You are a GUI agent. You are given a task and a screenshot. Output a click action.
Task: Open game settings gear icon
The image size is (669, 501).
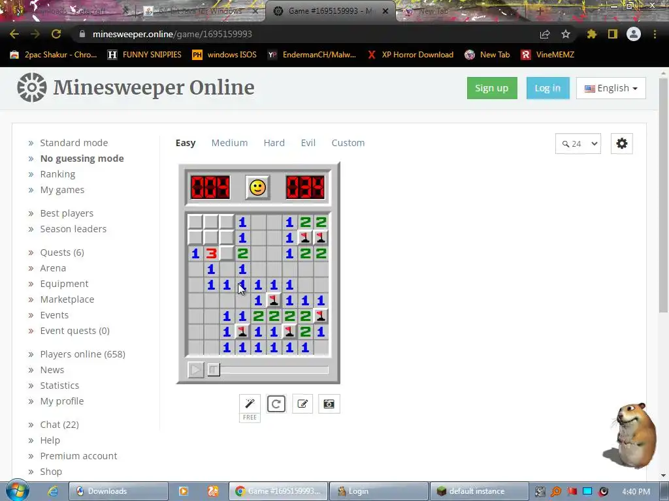tap(622, 144)
